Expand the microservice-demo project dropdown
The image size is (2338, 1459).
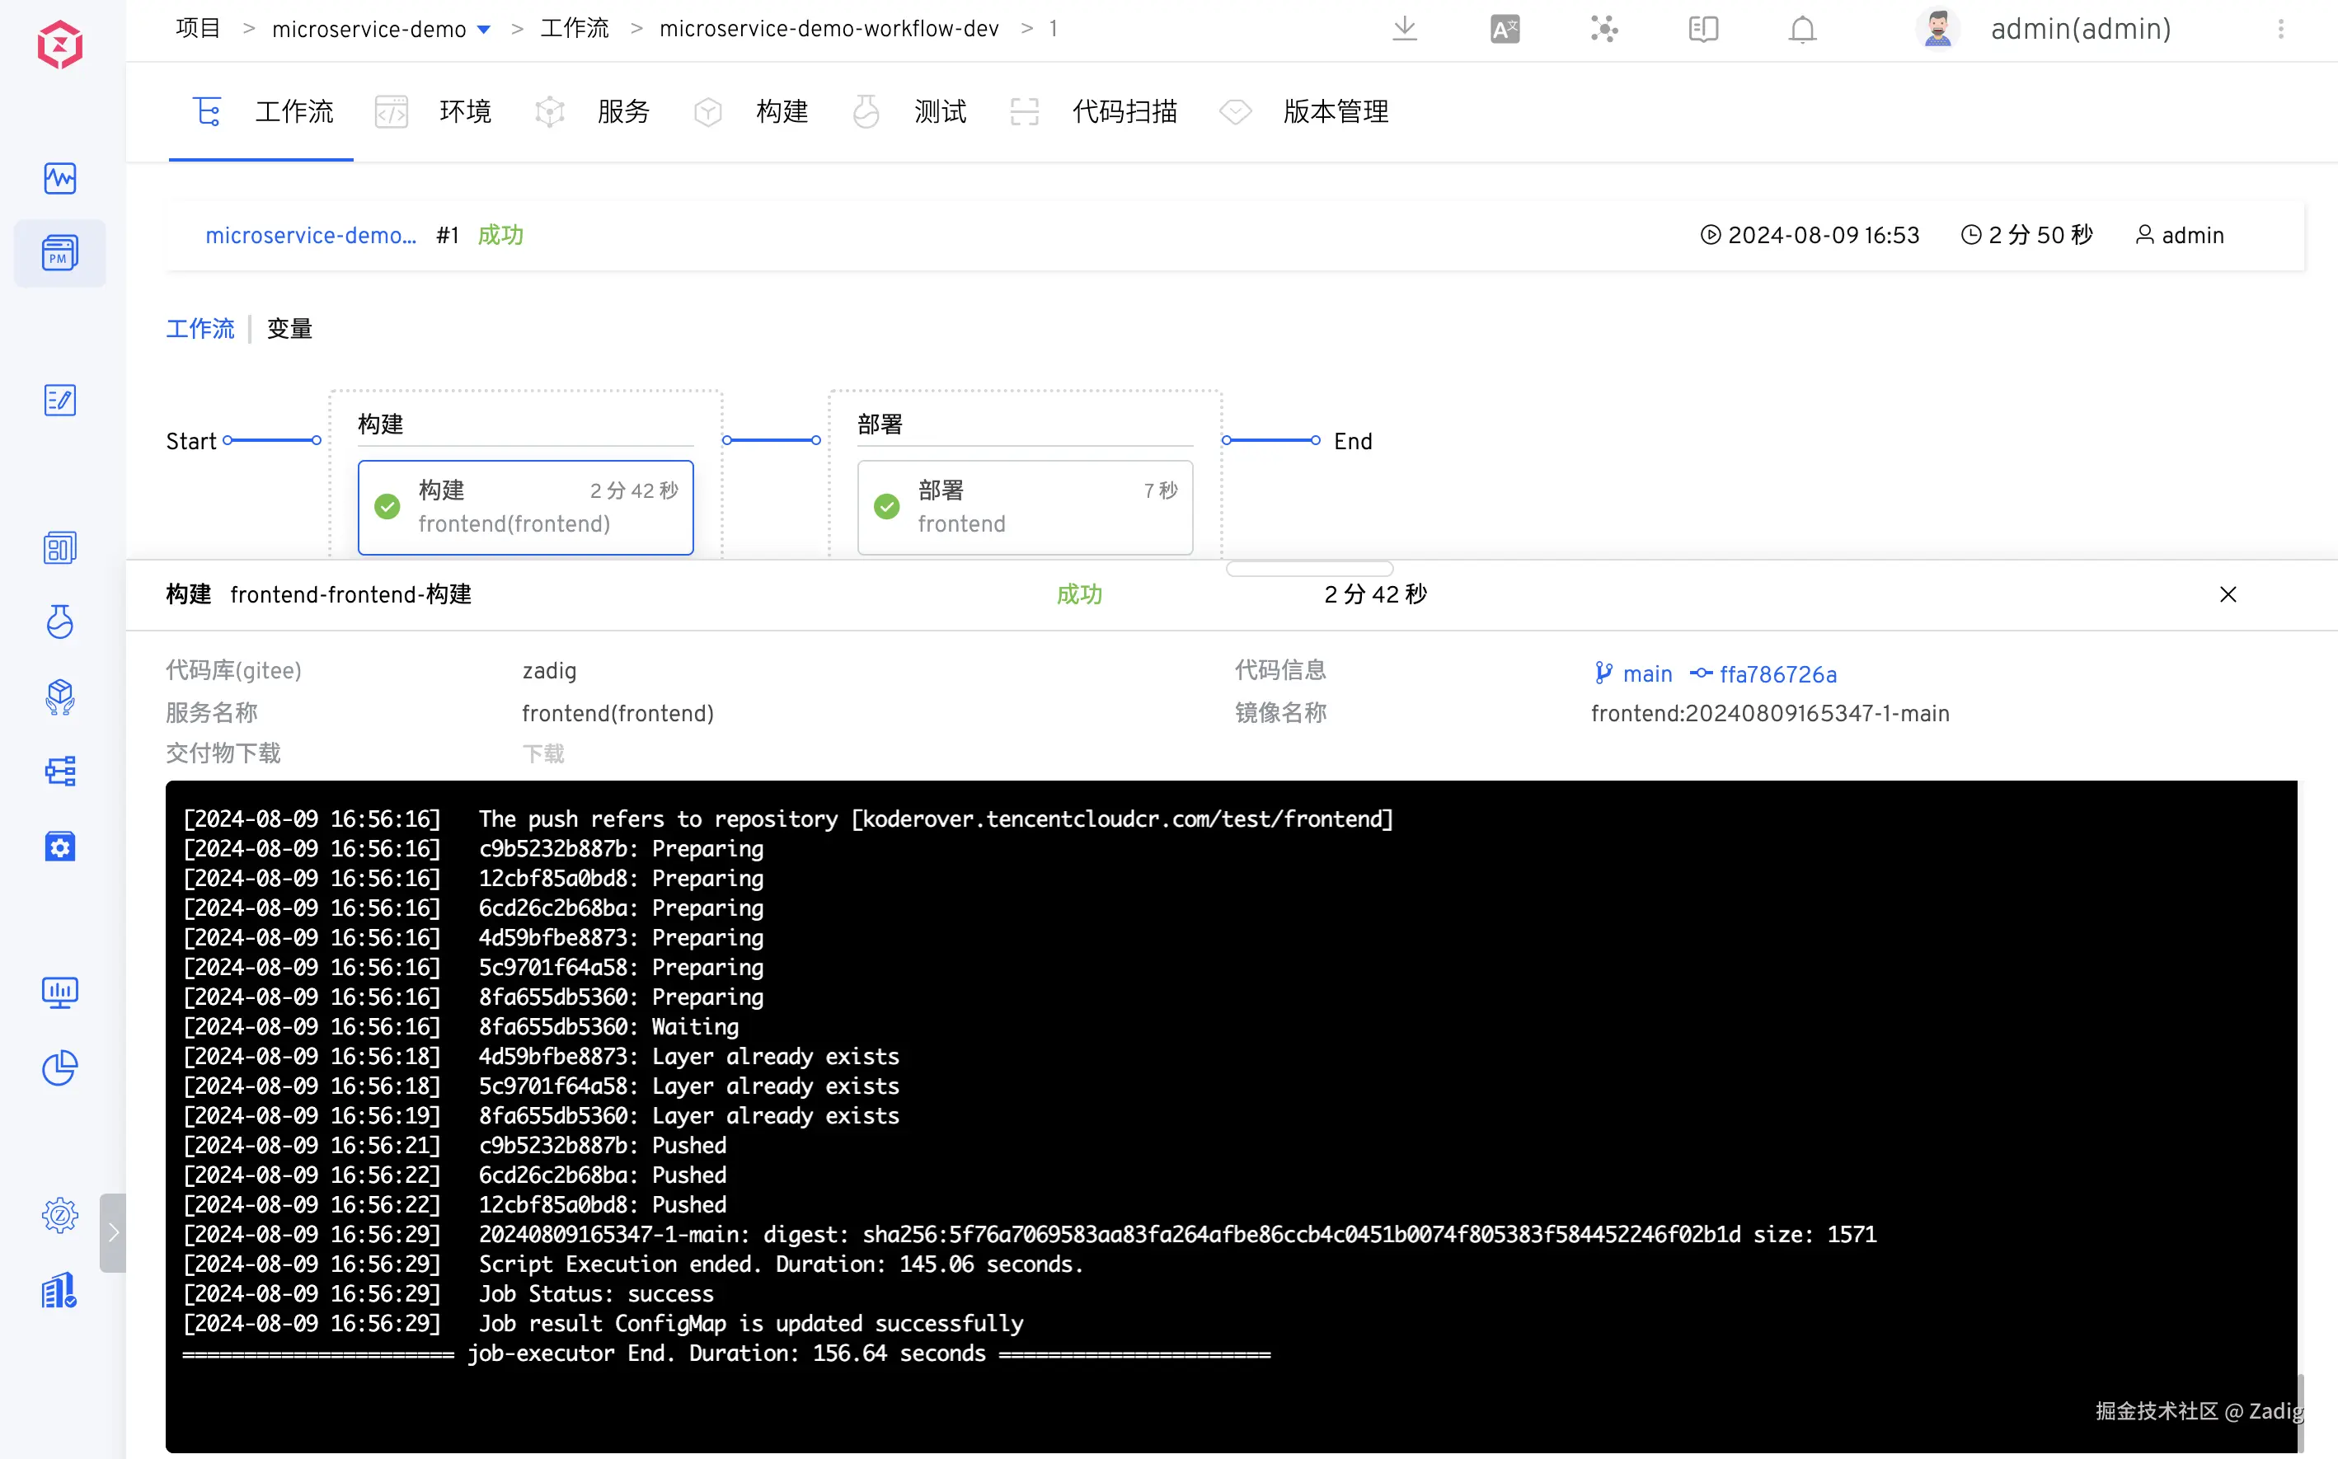pyautogui.click(x=485, y=30)
